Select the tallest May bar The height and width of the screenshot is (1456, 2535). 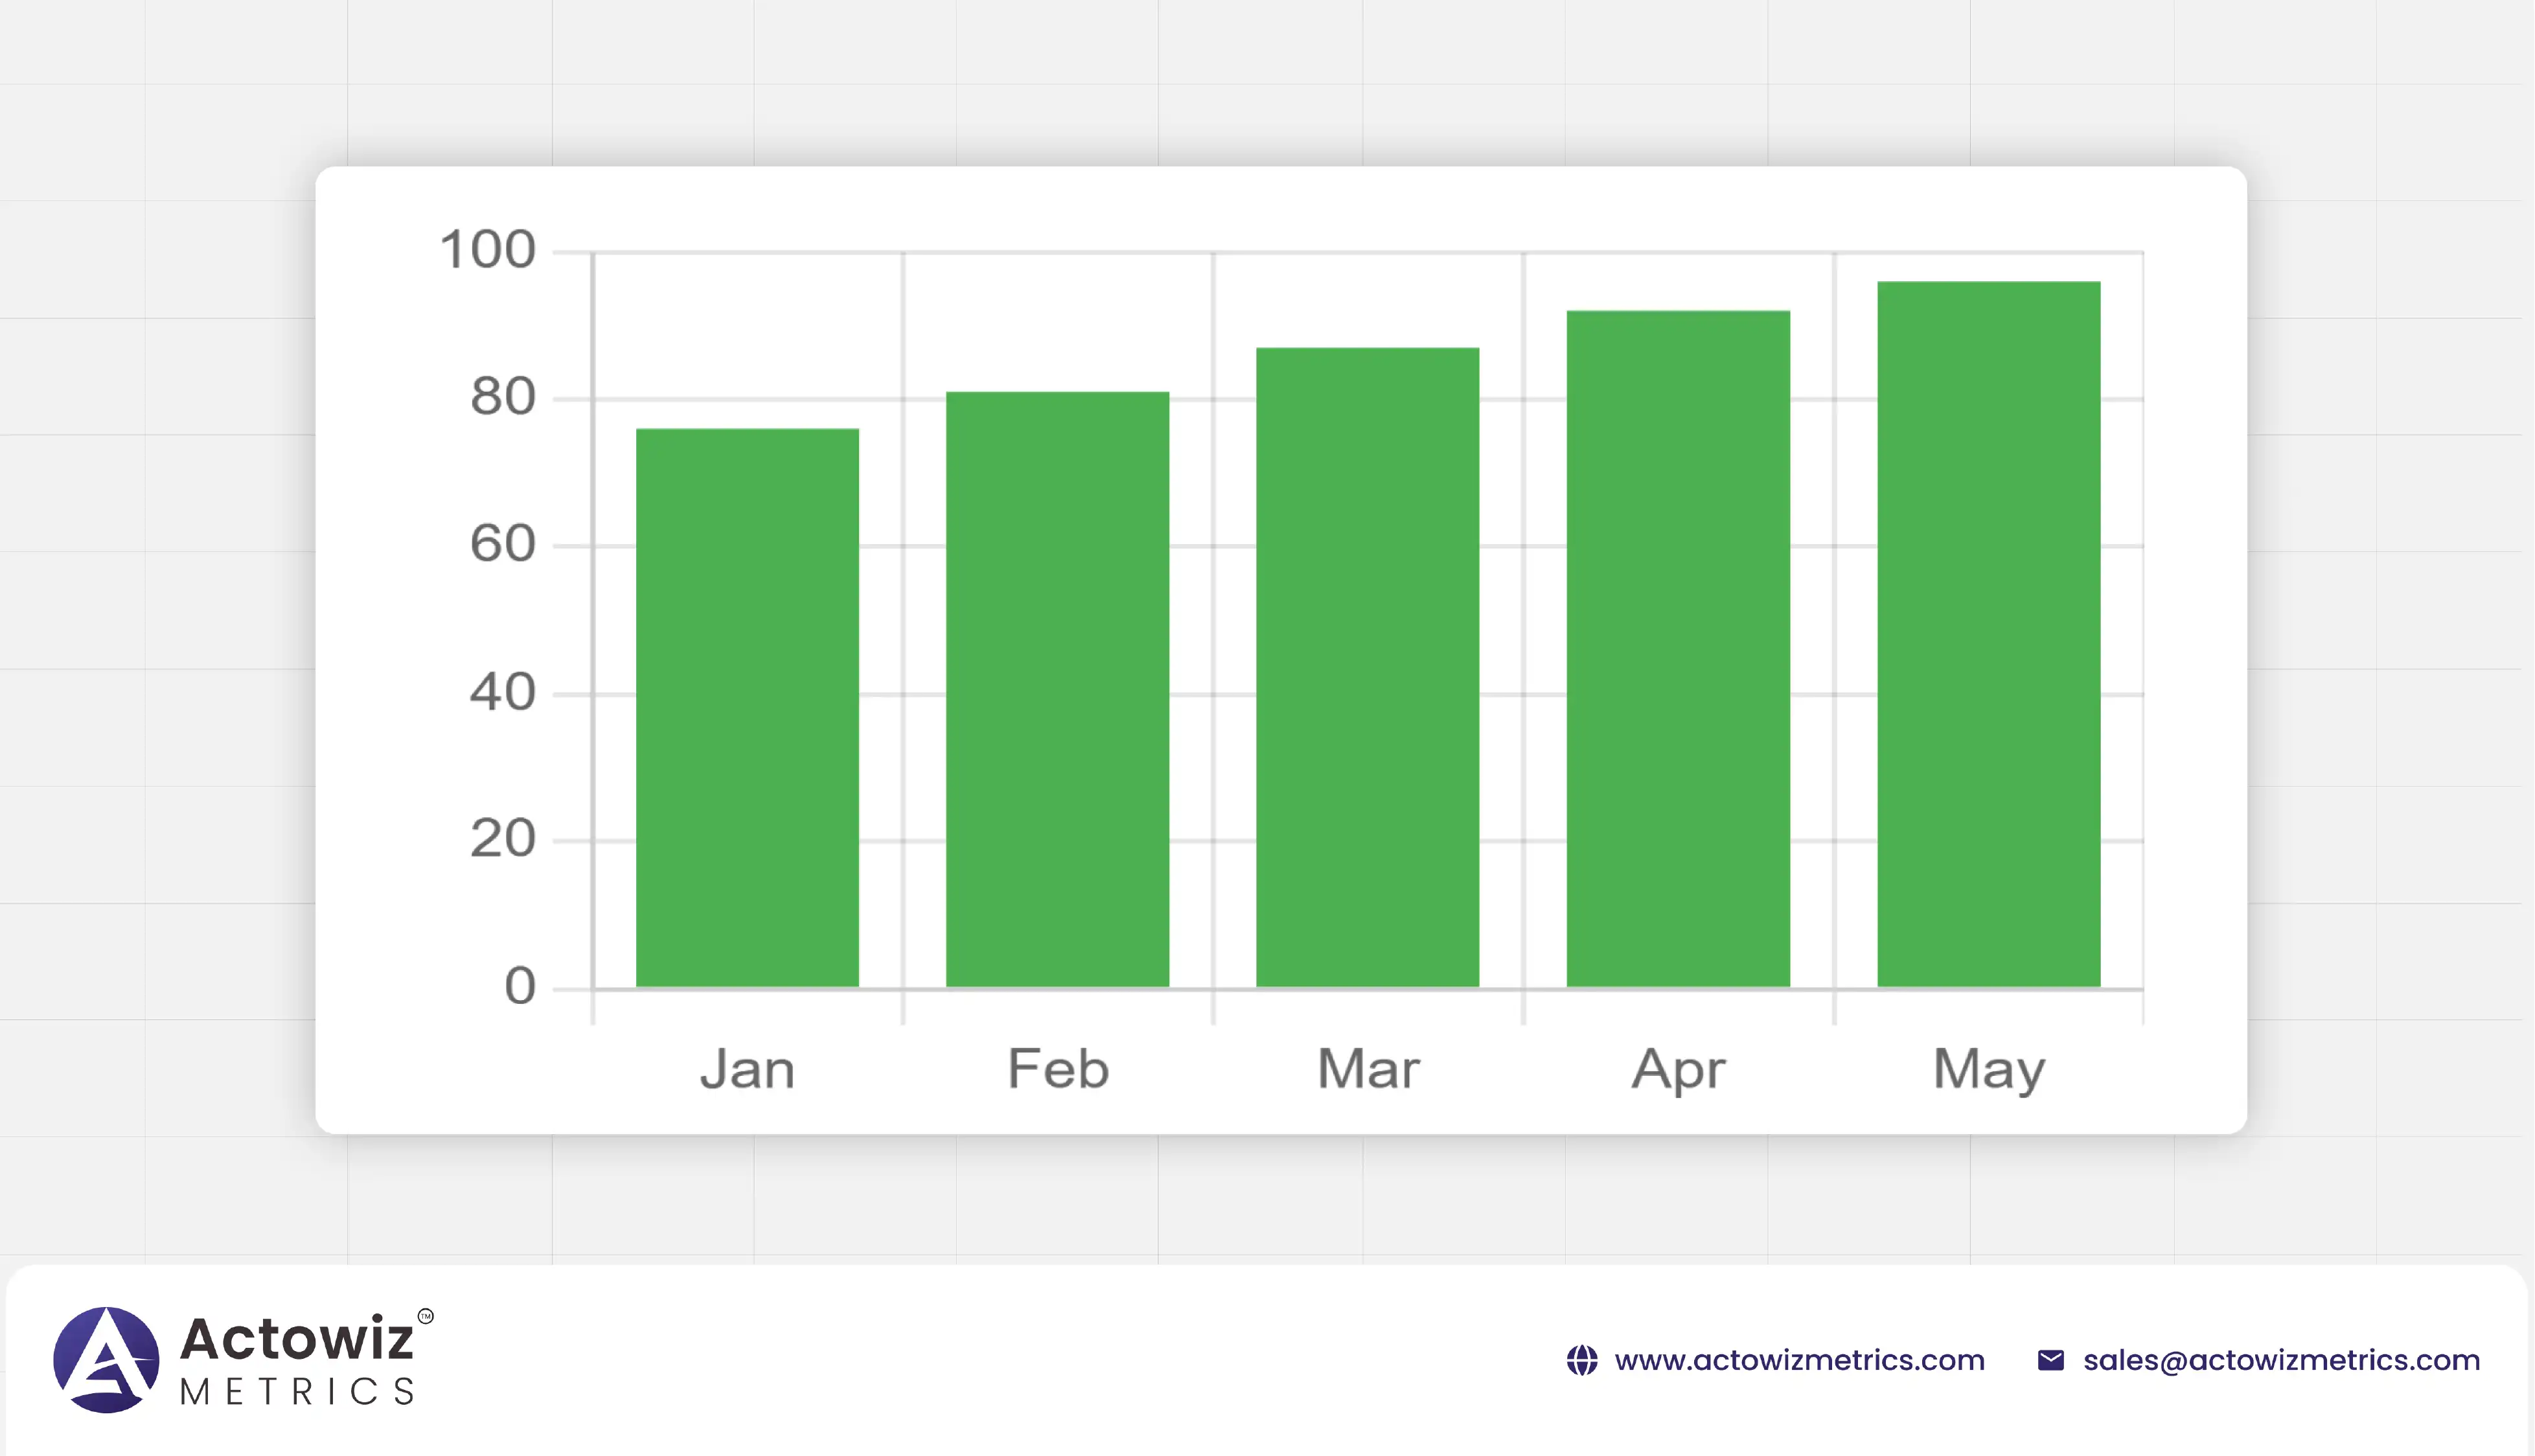[1988, 634]
